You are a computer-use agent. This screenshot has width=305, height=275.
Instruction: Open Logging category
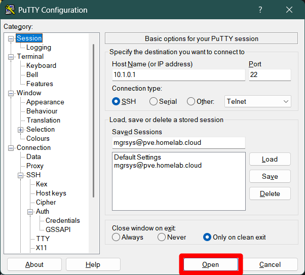point(39,47)
